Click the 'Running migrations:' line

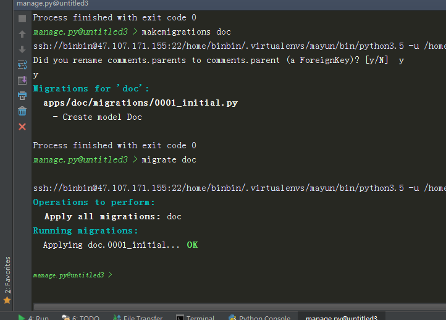86,230
